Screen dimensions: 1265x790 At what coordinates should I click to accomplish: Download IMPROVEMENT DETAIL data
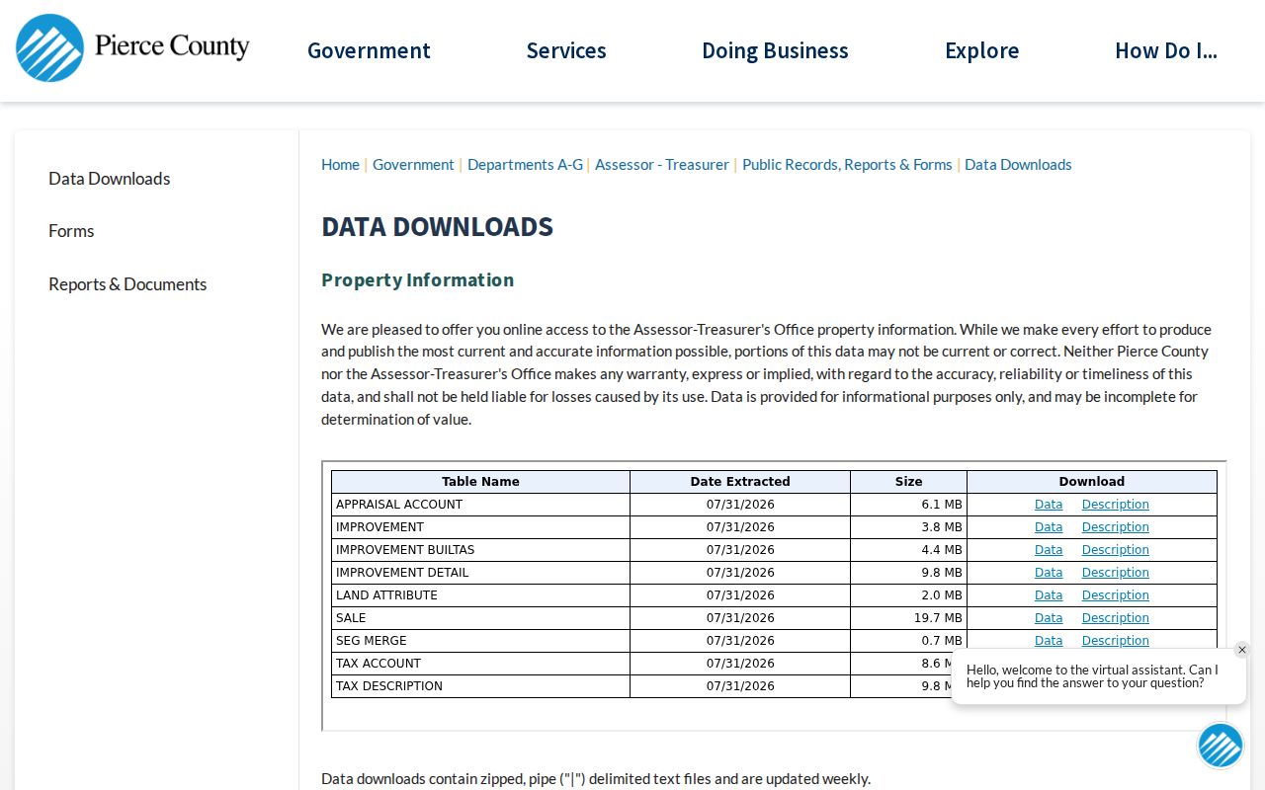tap(1049, 573)
